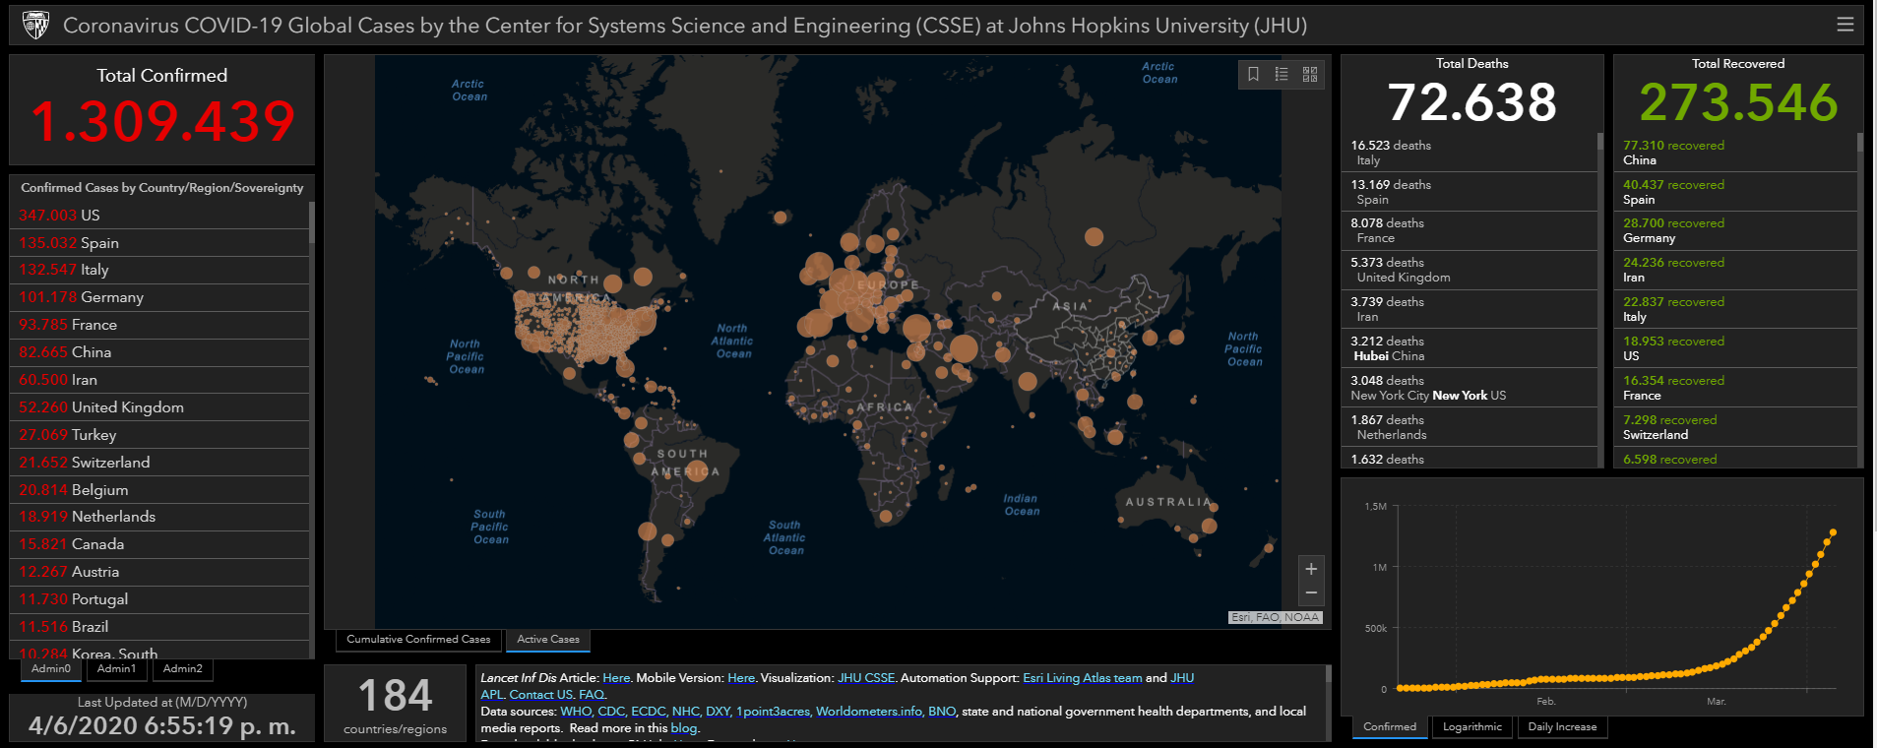Open the basemap gallery grid icon
The width and height of the screenshot is (1877, 748).
pyautogui.click(x=1310, y=74)
